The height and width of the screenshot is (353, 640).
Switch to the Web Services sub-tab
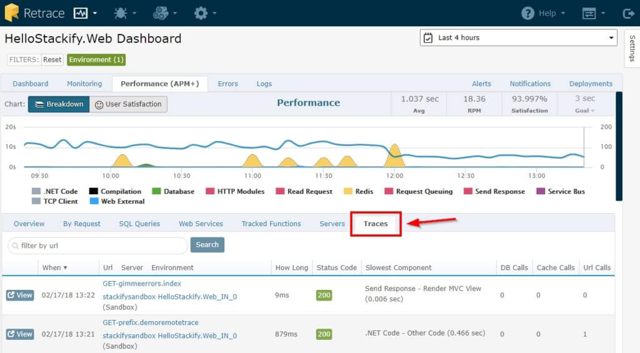(x=201, y=224)
